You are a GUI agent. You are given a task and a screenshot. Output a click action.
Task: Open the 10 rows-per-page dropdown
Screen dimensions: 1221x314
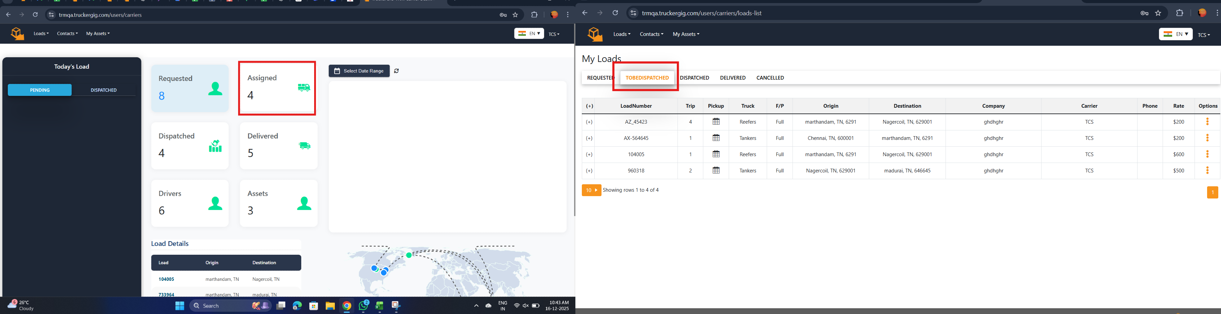591,190
